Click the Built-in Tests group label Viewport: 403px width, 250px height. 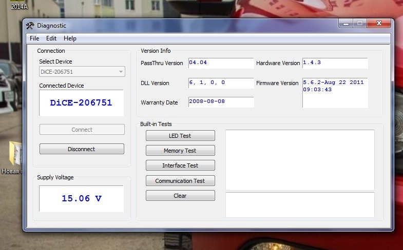coord(156,124)
